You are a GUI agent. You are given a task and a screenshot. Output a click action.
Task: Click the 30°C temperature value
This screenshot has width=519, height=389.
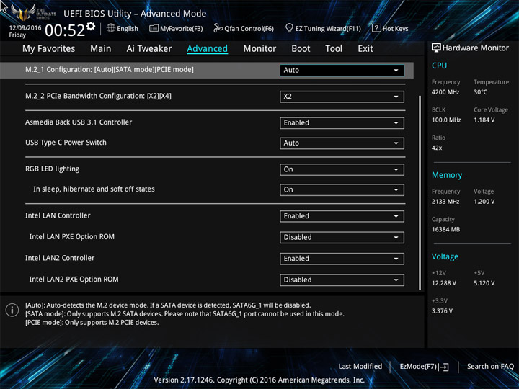[x=480, y=92]
